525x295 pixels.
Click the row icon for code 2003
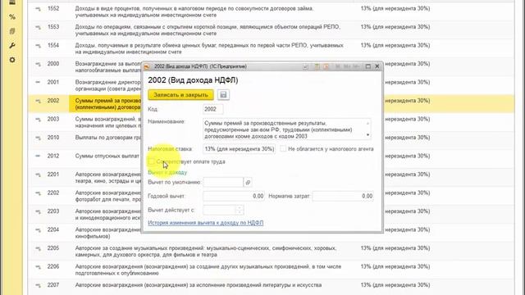pyautogui.click(x=39, y=120)
